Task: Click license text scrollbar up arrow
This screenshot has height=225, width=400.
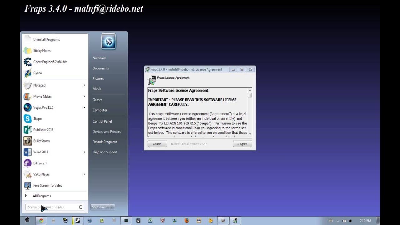Action: pyautogui.click(x=250, y=90)
